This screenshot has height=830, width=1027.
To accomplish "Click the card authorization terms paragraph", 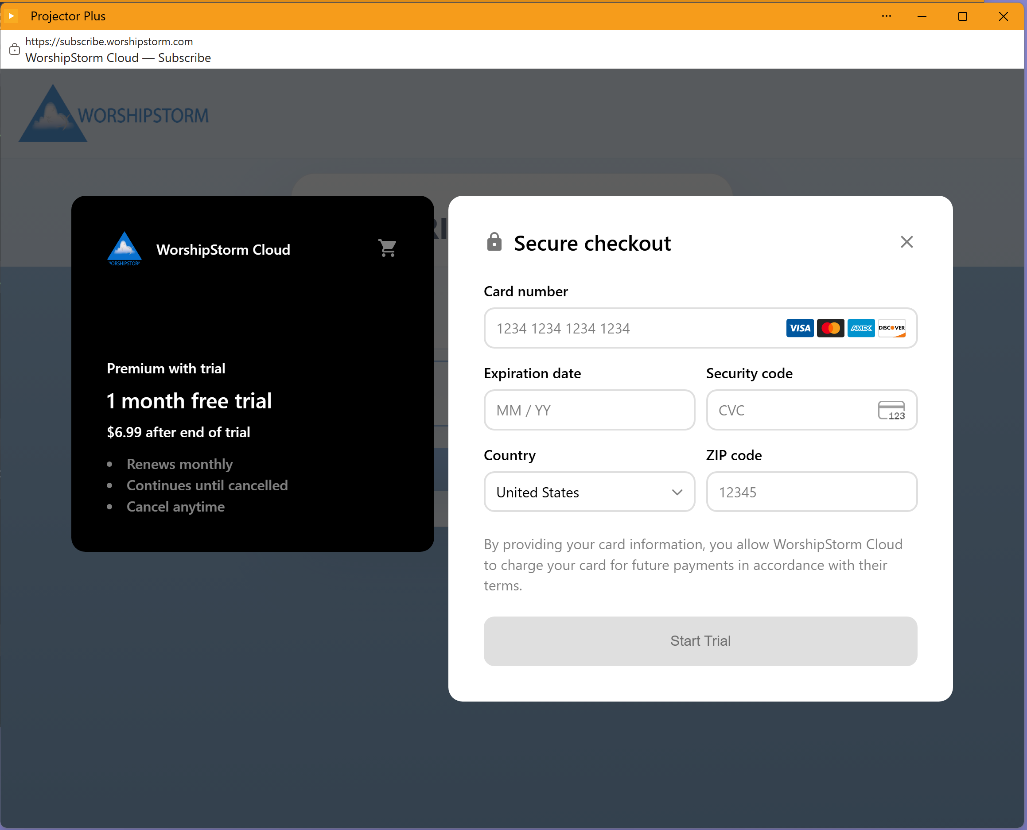I will coord(693,565).
